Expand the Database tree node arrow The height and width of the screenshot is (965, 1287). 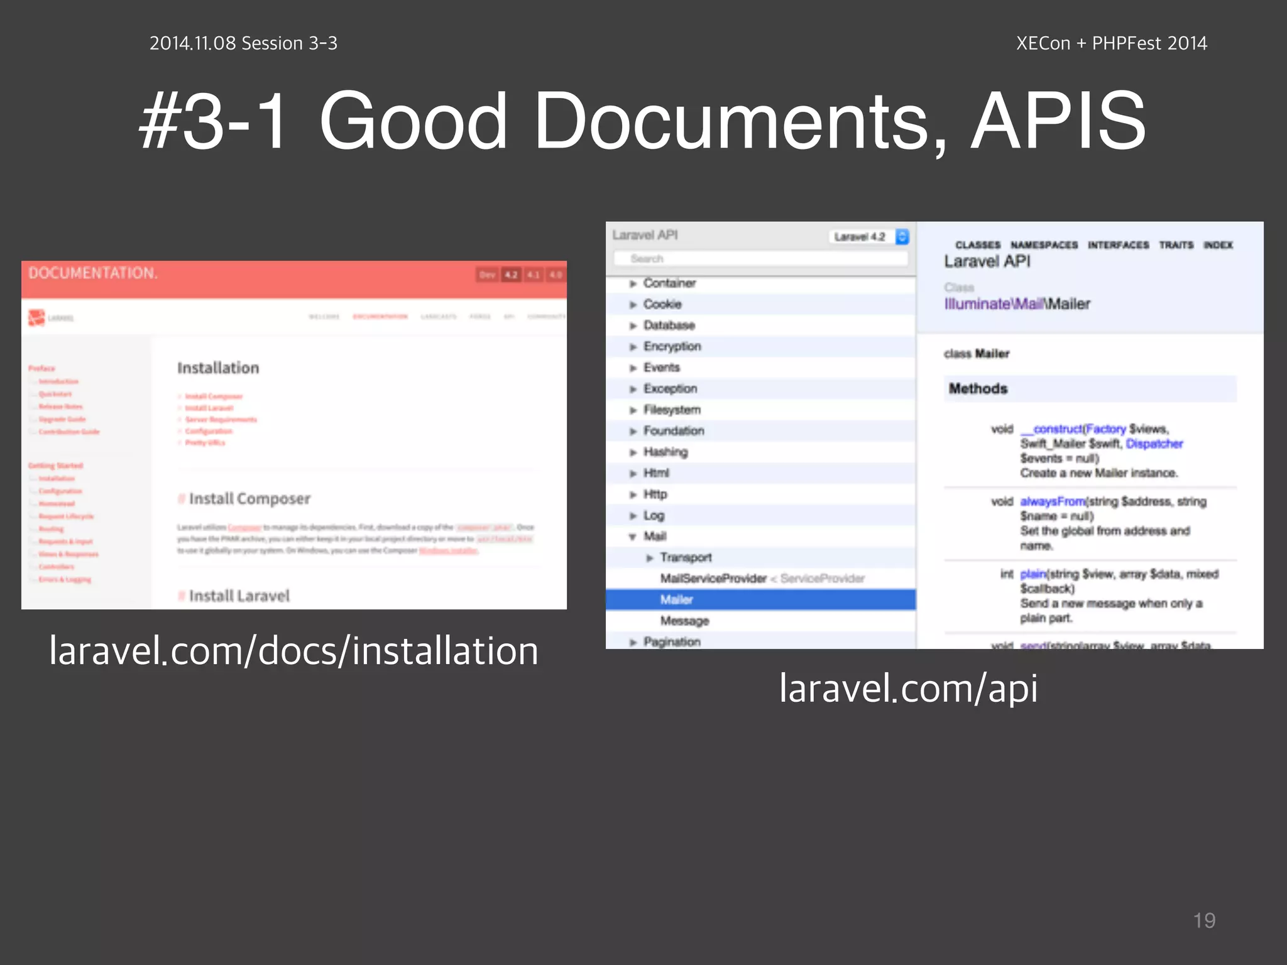633,326
